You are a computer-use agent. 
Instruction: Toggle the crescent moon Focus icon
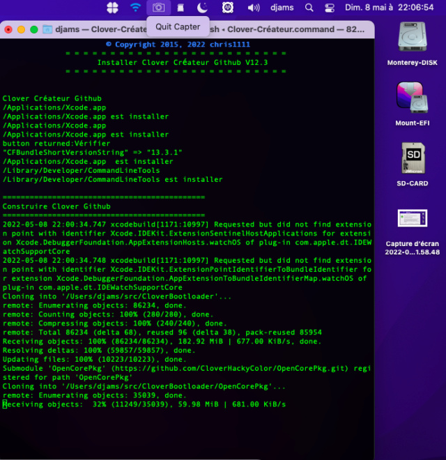[x=202, y=8]
